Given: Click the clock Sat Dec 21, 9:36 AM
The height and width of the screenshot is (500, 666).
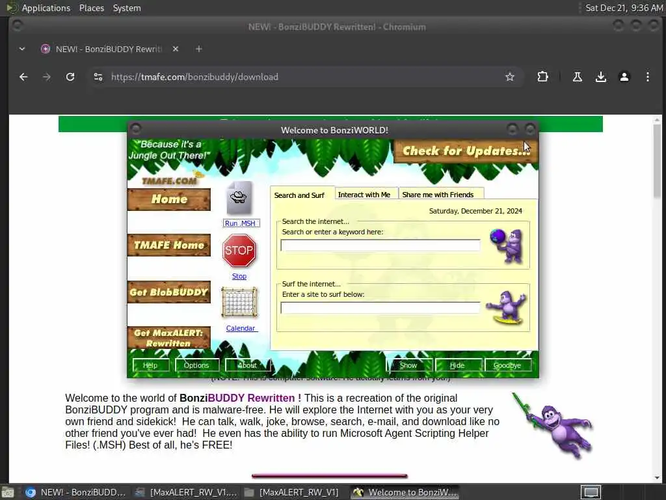Looking at the screenshot, I should pyautogui.click(x=624, y=8).
